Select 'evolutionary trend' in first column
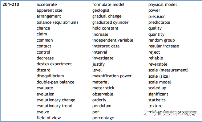202x122 pixels. point(55,106)
